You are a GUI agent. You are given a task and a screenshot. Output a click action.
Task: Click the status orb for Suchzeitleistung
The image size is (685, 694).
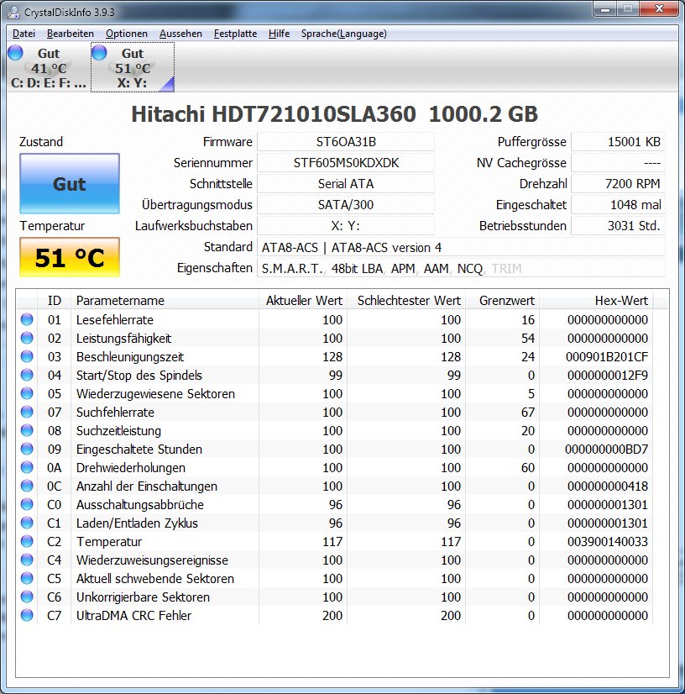tap(27, 431)
